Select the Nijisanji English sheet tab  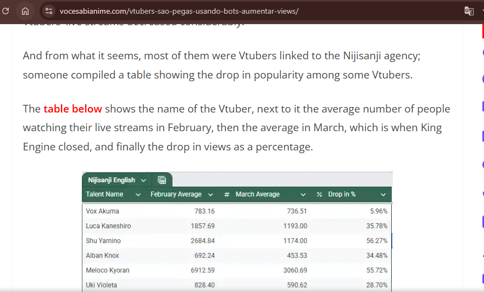tap(112, 180)
